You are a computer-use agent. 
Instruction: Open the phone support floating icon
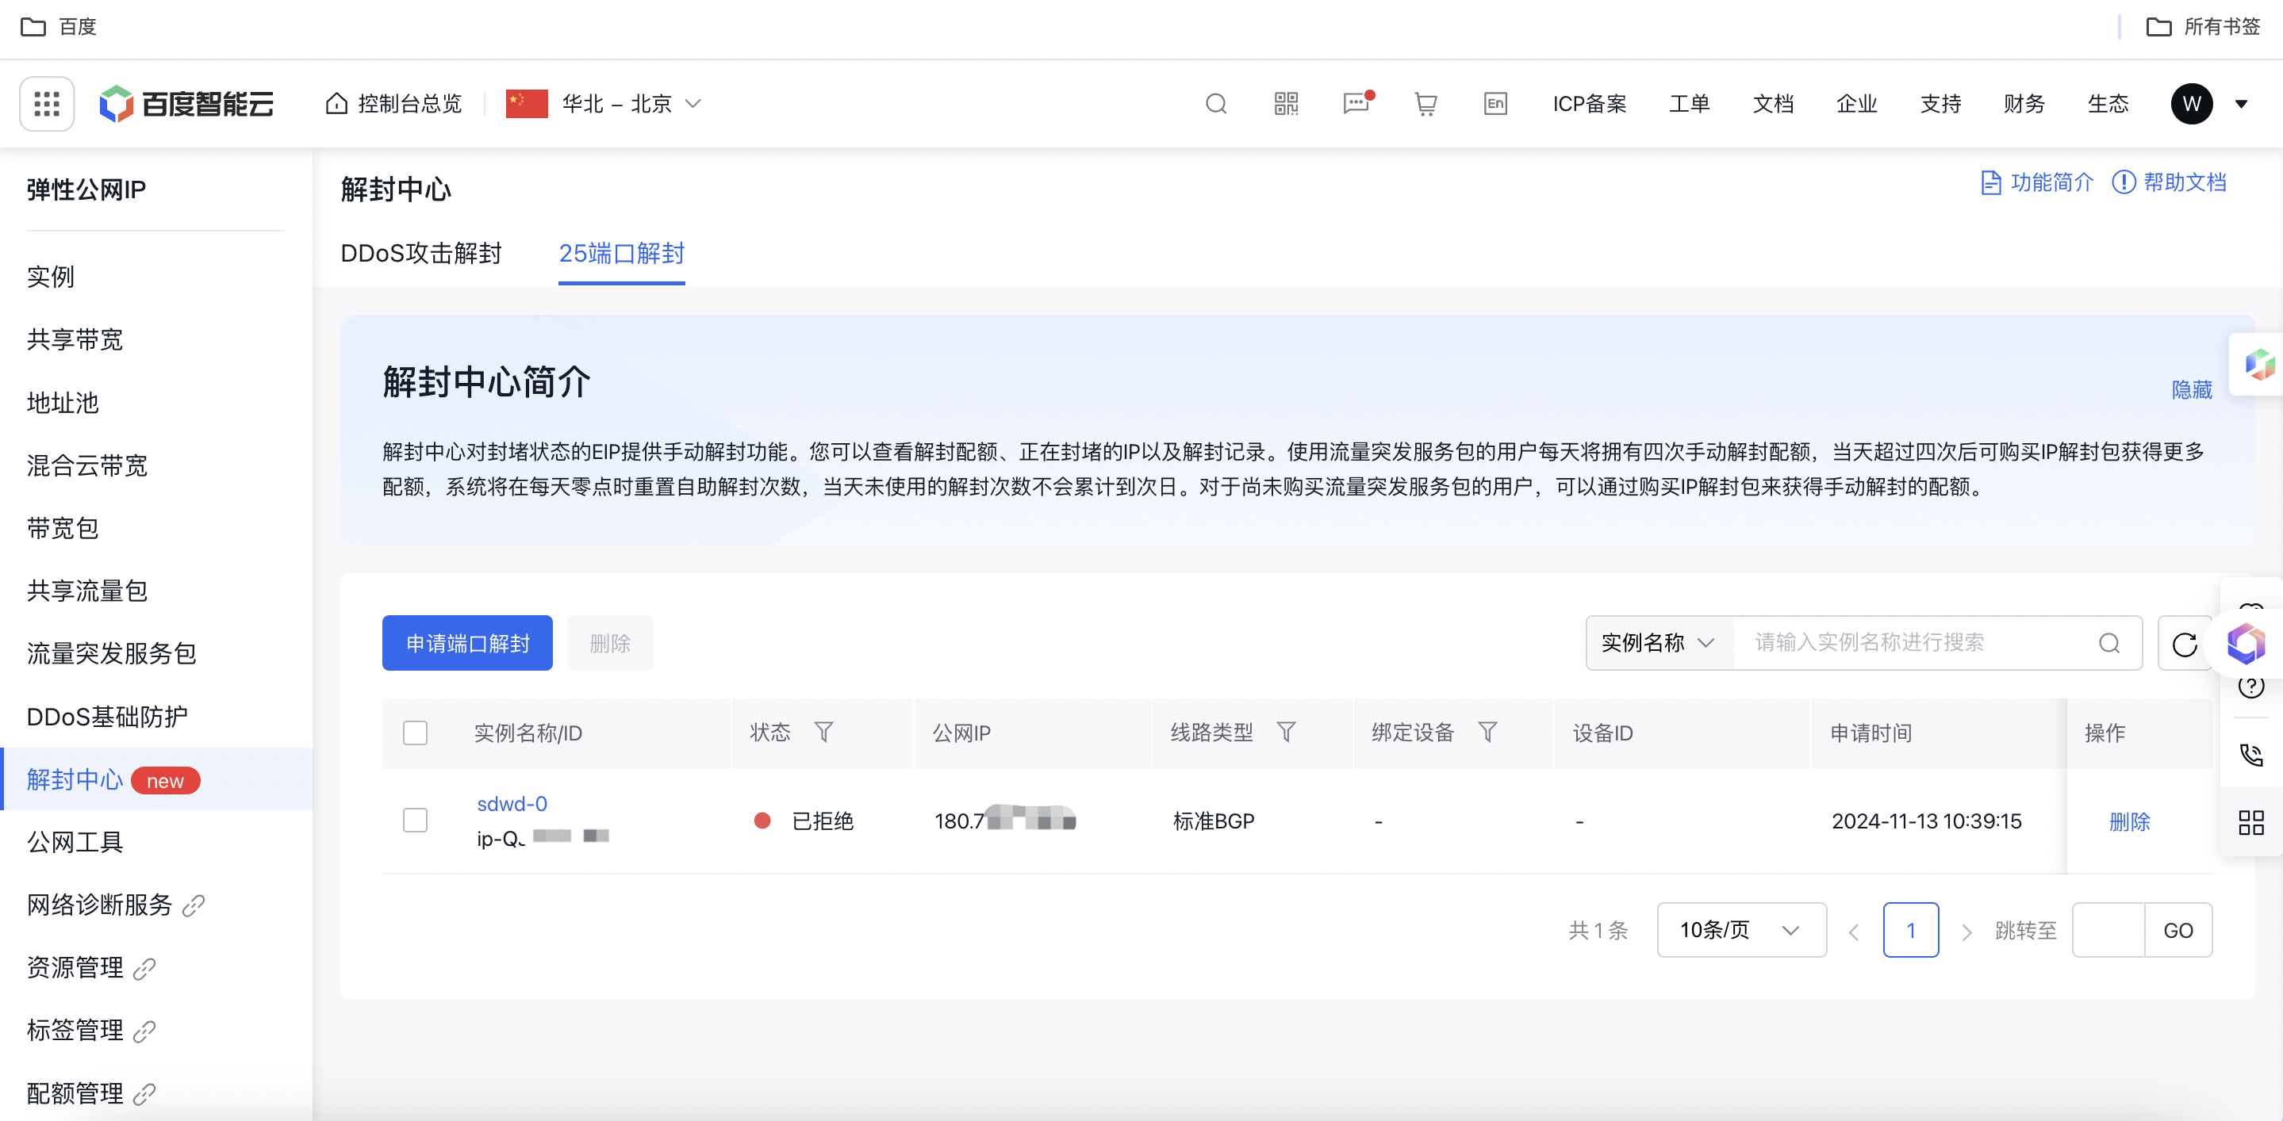click(x=2250, y=755)
